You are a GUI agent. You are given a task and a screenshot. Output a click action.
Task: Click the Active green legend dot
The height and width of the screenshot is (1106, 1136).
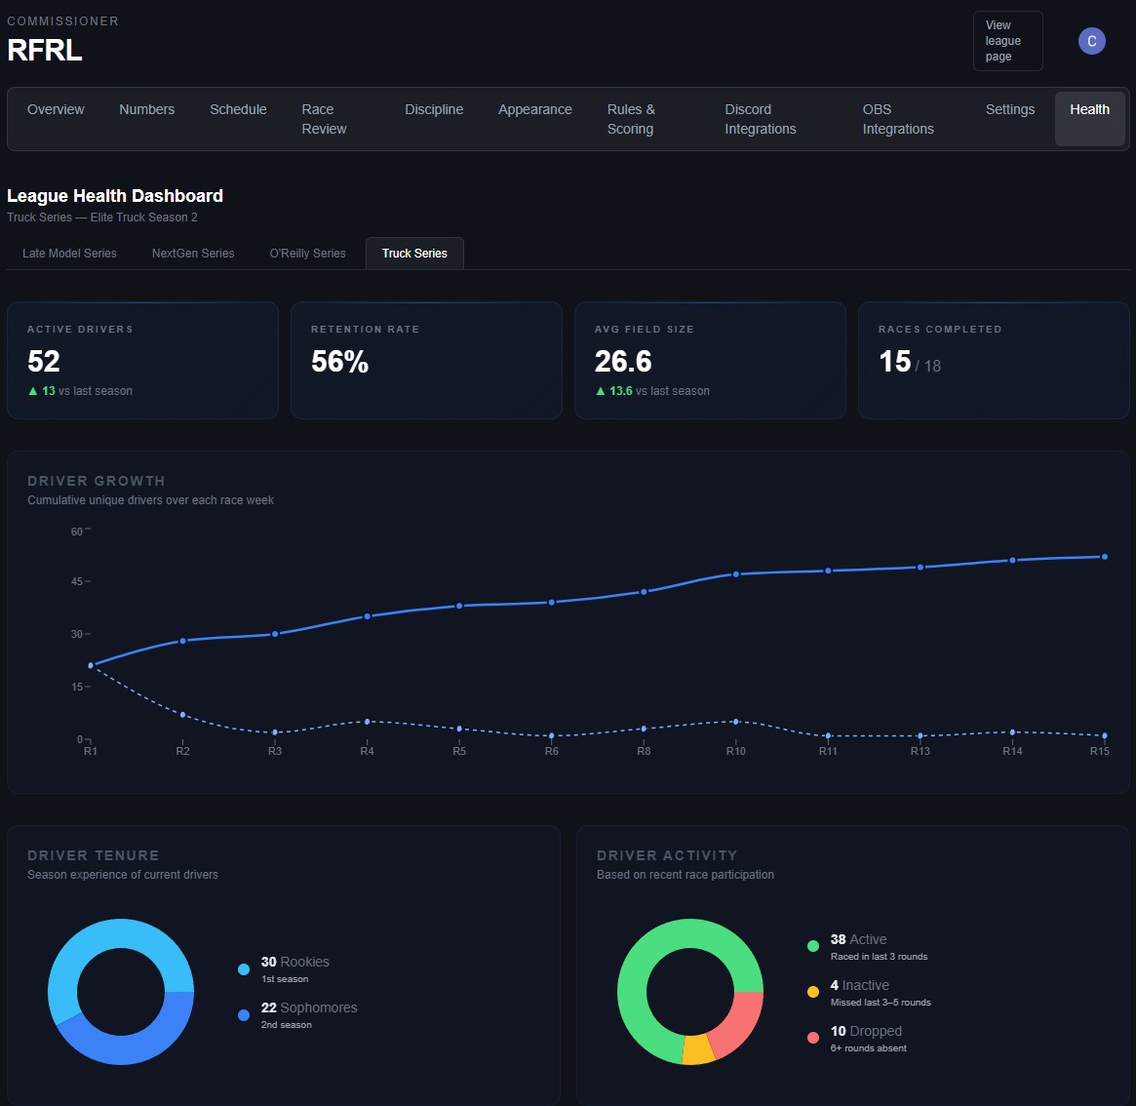click(813, 946)
